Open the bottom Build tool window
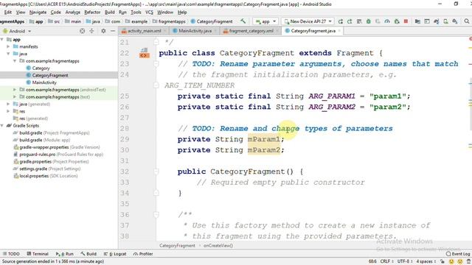 [x=88, y=254]
